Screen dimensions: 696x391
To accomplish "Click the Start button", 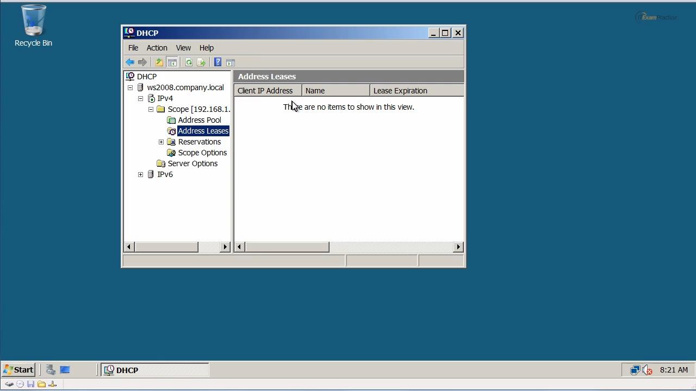I will [x=18, y=370].
